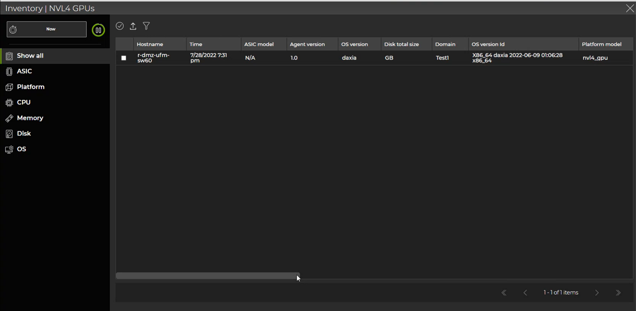This screenshot has width=636, height=311.
Task: Select the ASIC category in sidebar
Action: 24,71
